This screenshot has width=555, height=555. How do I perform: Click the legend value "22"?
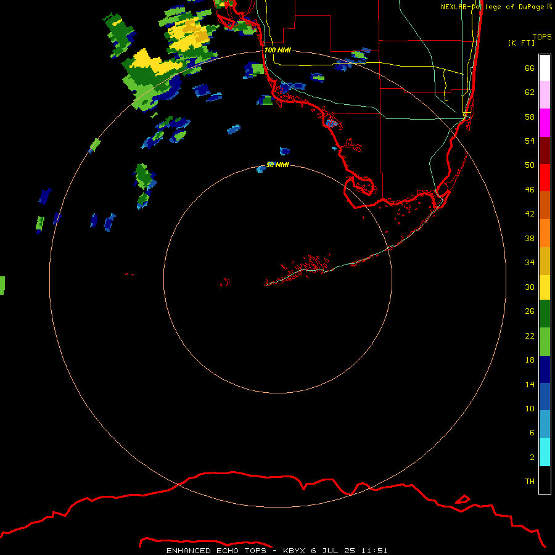pyautogui.click(x=530, y=335)
